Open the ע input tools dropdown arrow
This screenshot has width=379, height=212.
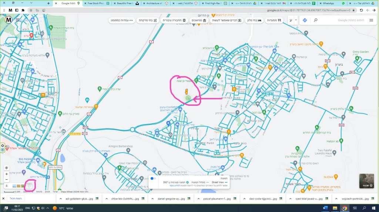point(296,20)
